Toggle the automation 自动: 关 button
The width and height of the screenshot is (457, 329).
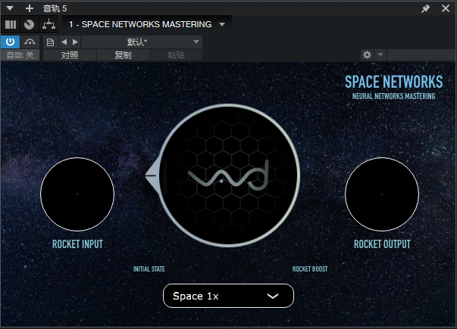point(20,55)
